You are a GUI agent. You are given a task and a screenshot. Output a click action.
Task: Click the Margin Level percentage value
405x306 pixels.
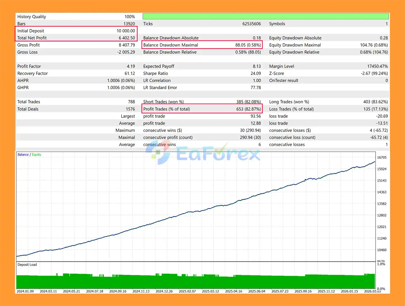pos(378,66)
